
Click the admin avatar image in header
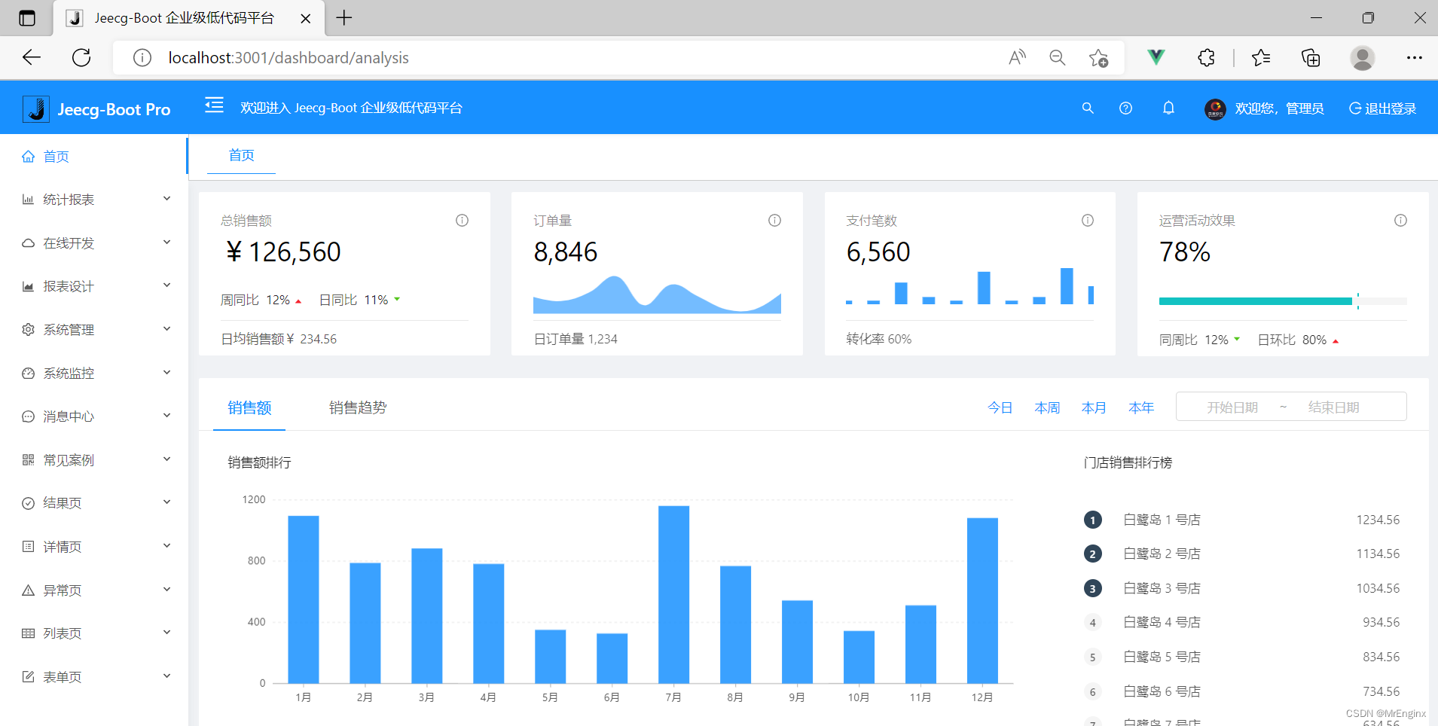click(1215, 108)
